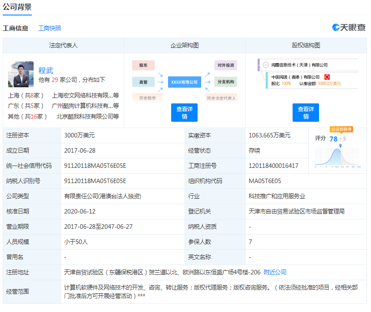Click the score distribution chart
371x312 pixels.
(x=338, y=157)
